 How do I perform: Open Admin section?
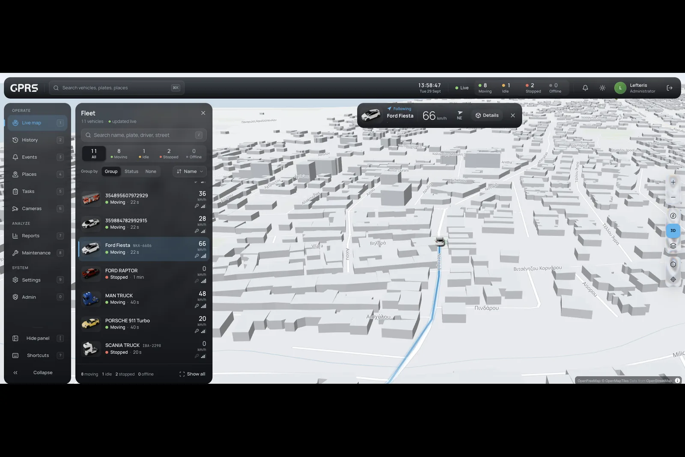[x=37, y=297]
